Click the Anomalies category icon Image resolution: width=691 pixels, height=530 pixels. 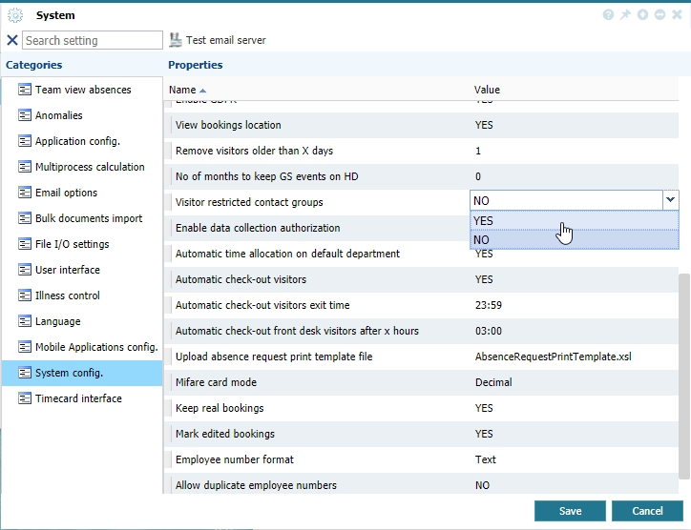[x=25, y=115]
